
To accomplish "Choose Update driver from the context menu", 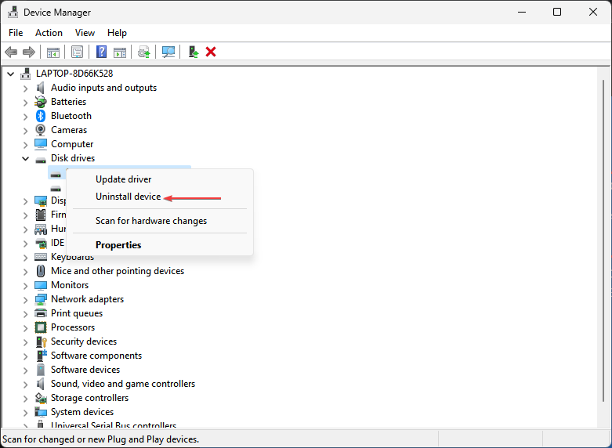I will tap(160, 179).
